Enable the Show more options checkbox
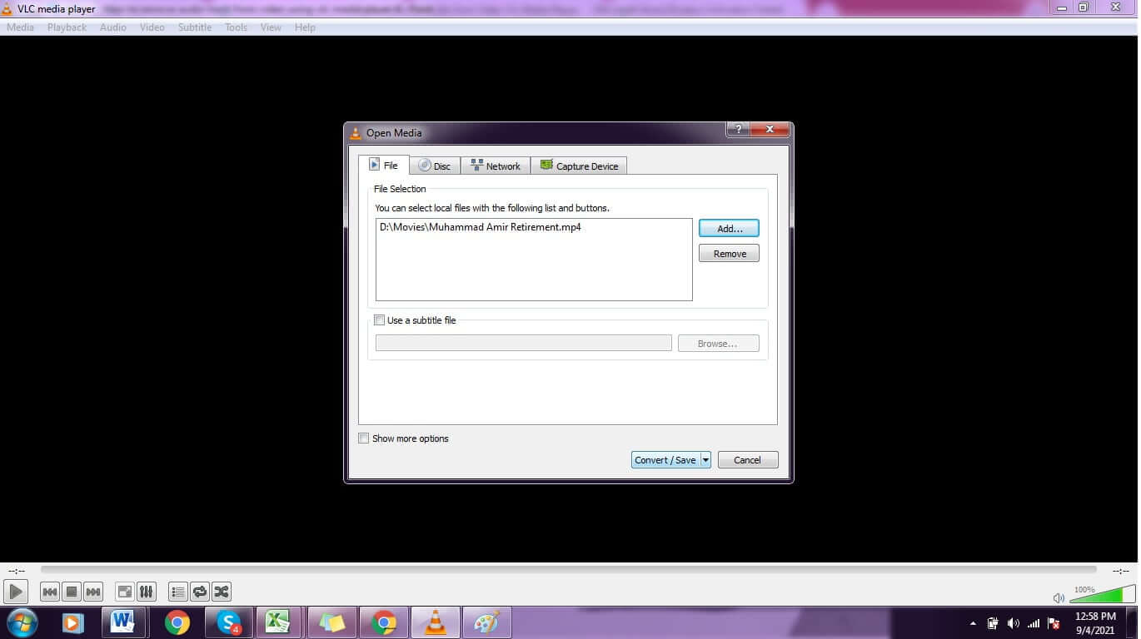The width and height of the screenshot is (1141, 639). pos(364,438)
